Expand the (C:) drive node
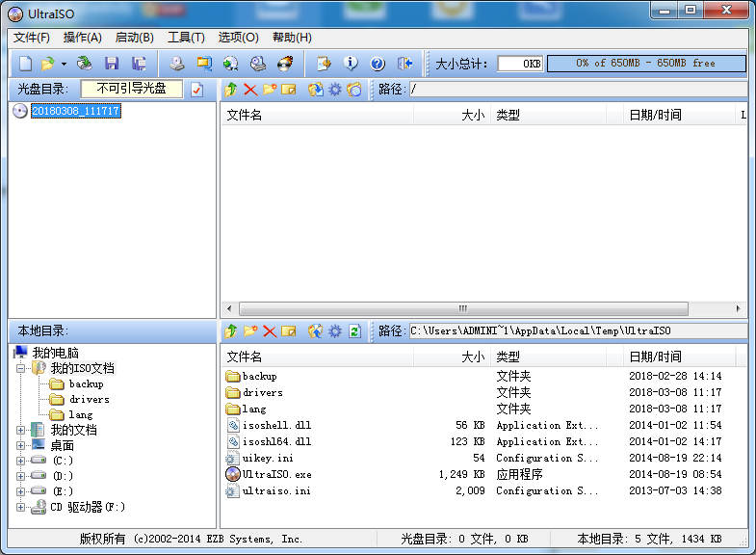The height and width of the screenshot is (555, 756). (x=20, y=461)
